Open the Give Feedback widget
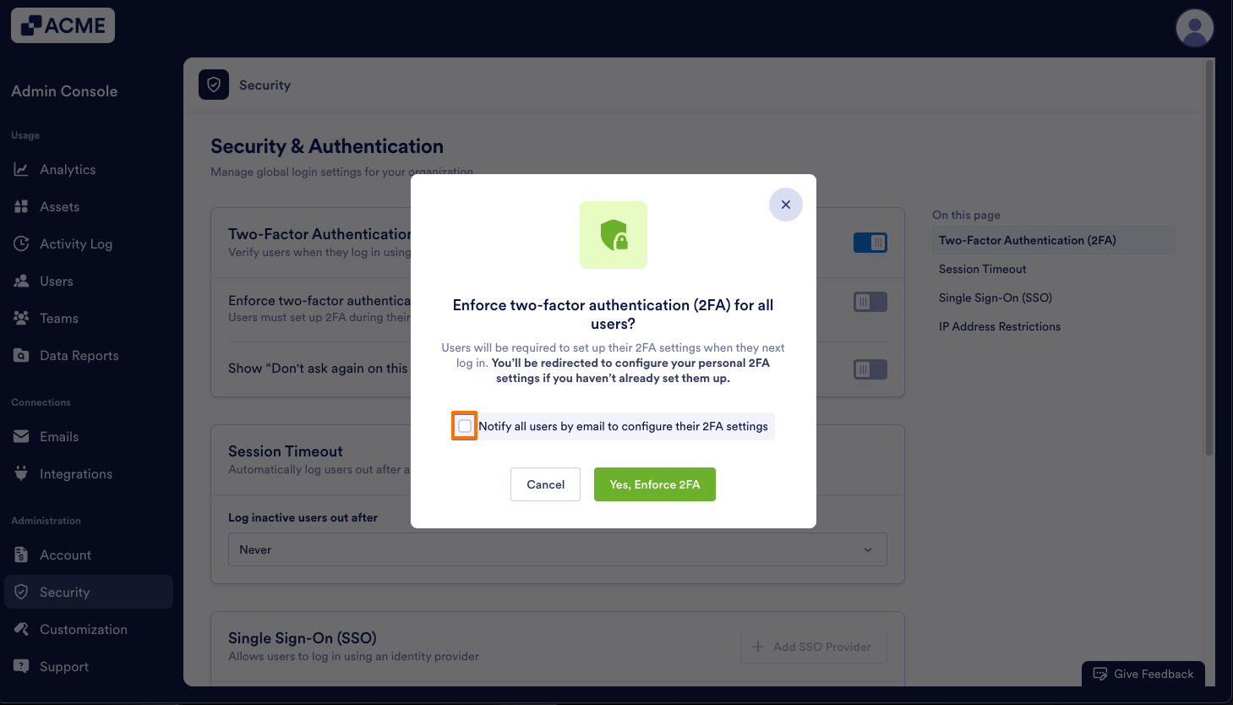This screenshot has height=705, width=1233. coord(1143,674)
